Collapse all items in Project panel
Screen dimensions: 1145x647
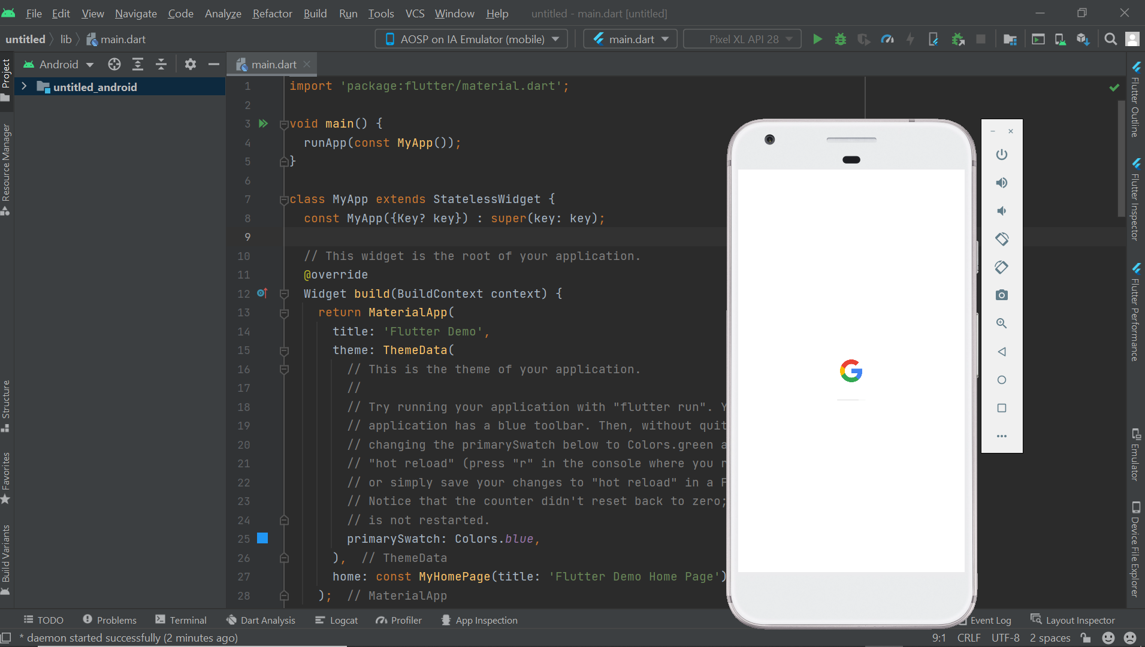click(x=161, y=64)
